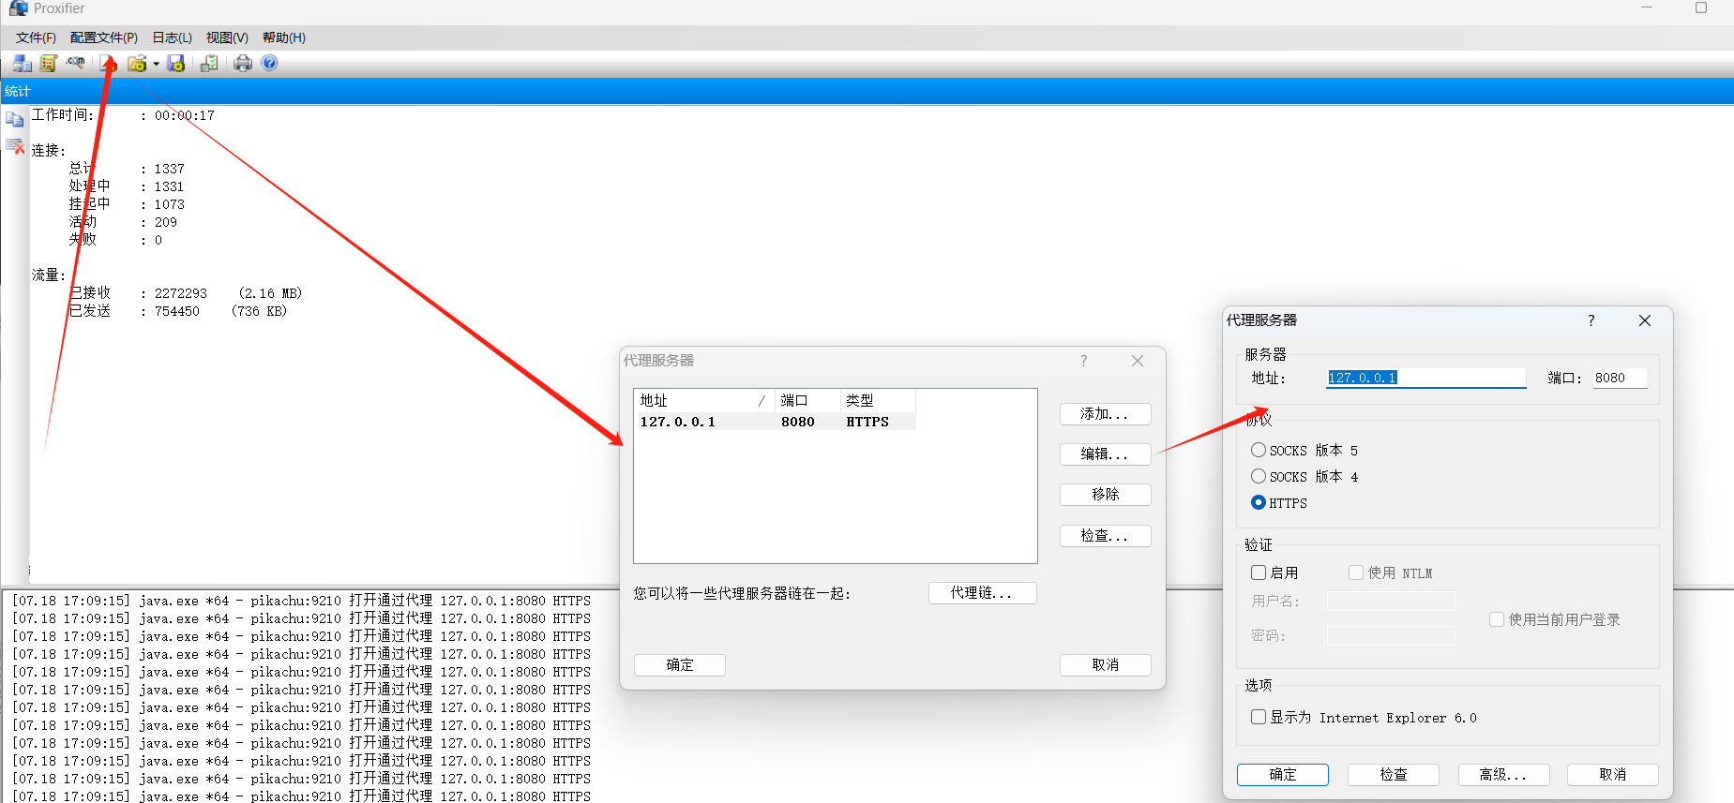
Task: Select the HTTPS protocol radio button
Action: [1259, 502]
